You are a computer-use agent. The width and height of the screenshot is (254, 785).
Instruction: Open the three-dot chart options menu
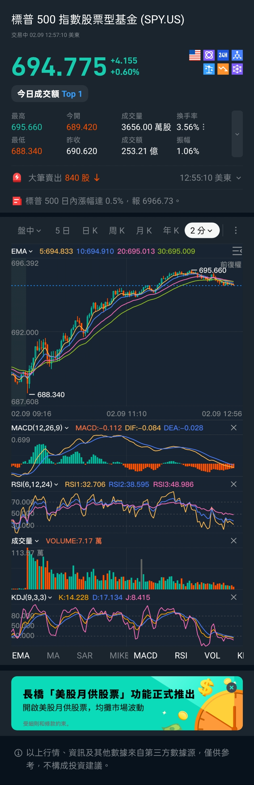236,230
